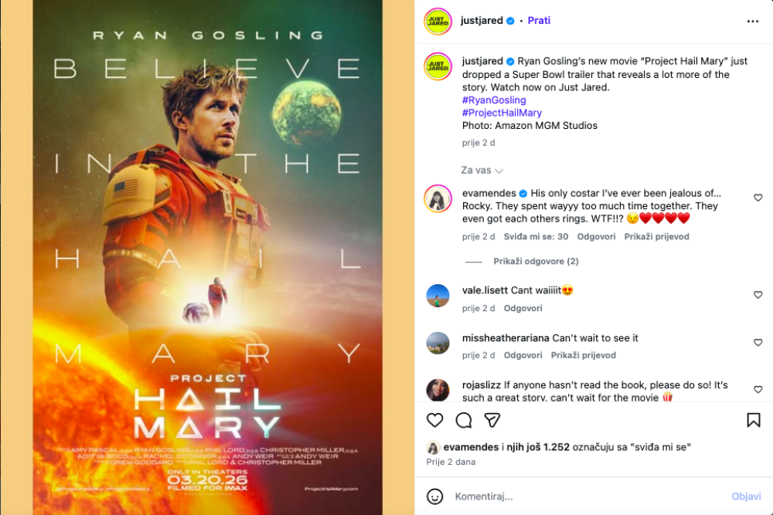Share post via paper plane icon

[x=492, y=420]
